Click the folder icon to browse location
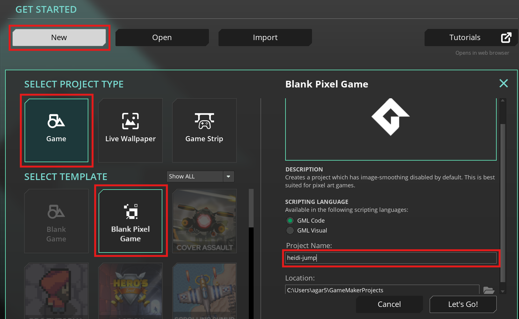The image size is (519, 319). click(x=488, y=290)
